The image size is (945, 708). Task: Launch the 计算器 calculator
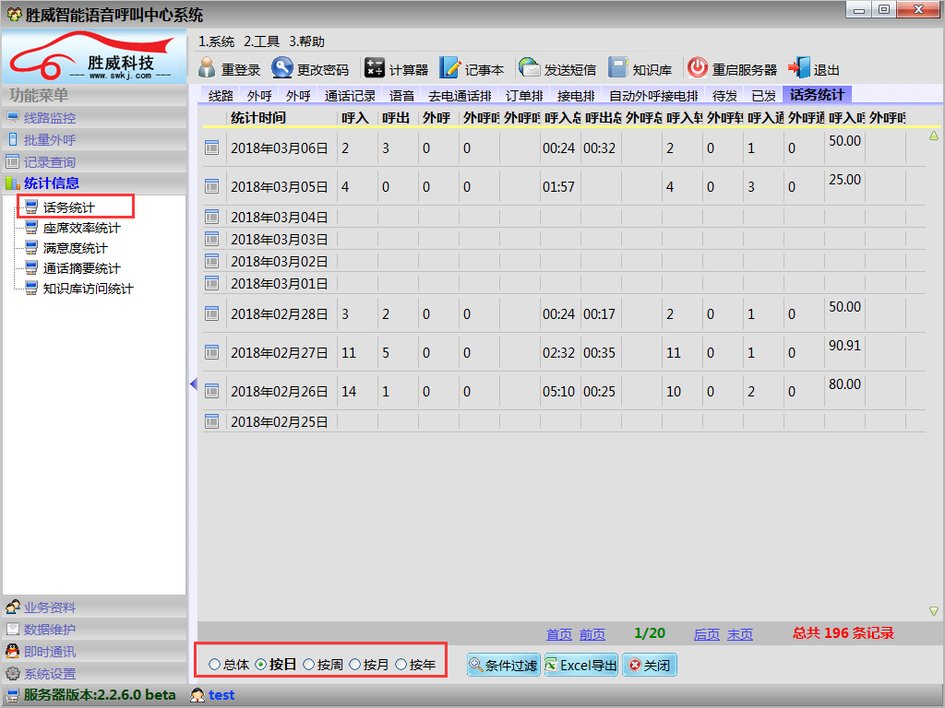point(375,69)
